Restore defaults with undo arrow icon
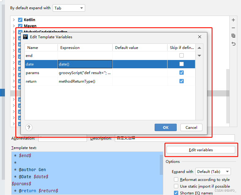The width and height of the screenshot is (241, 195). [x=233, y=44]
